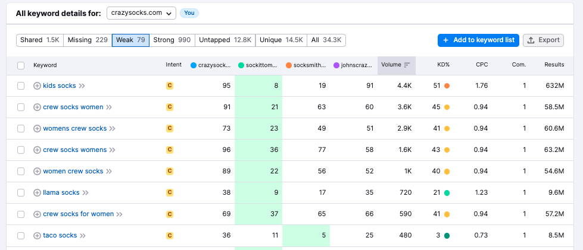Check the box for crew socks for women row

[x=21, y=214]
